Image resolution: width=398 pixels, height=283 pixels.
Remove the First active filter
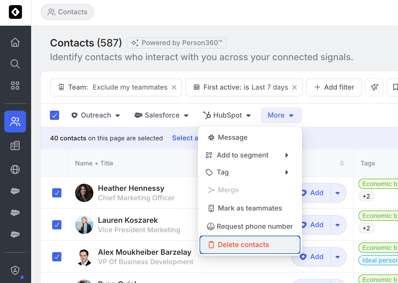click(x=295, y=87)
